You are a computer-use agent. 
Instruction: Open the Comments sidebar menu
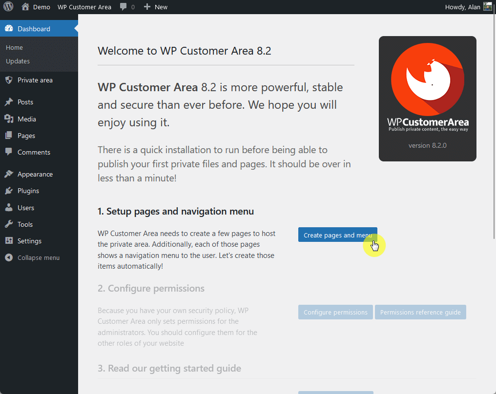click(x=39, y=152)
